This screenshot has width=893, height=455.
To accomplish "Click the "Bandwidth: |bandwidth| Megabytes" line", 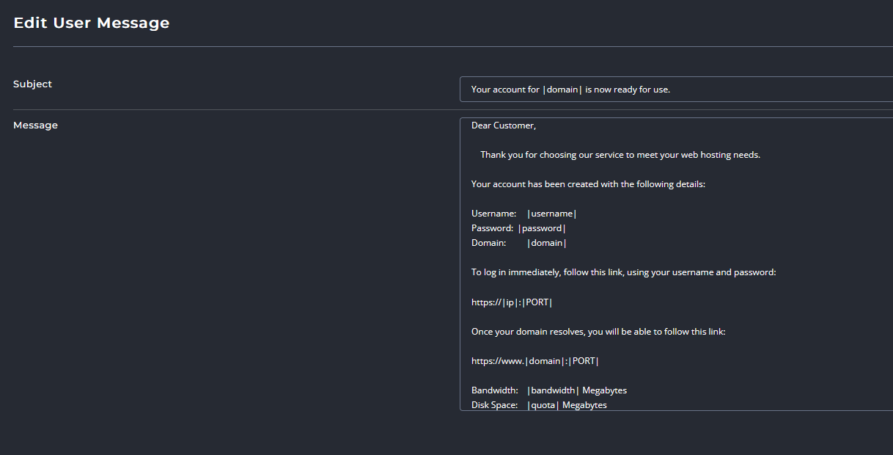I will (x=549, y=390).
